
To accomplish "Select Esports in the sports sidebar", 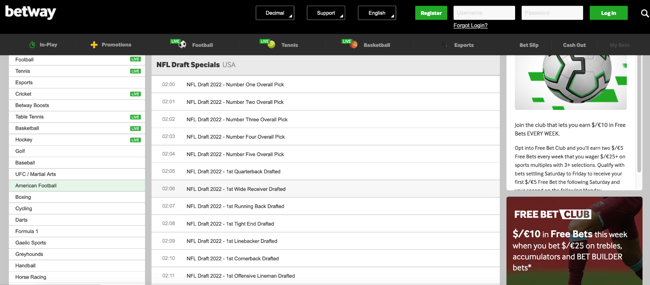I will [77, 83].
